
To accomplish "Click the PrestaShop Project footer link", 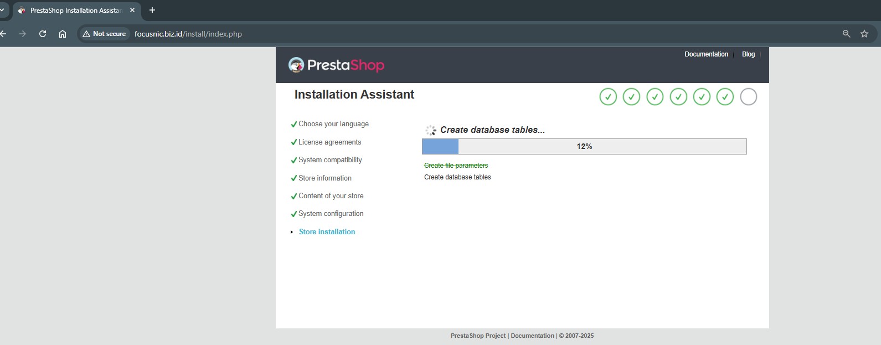I will (x=478, y=336).
